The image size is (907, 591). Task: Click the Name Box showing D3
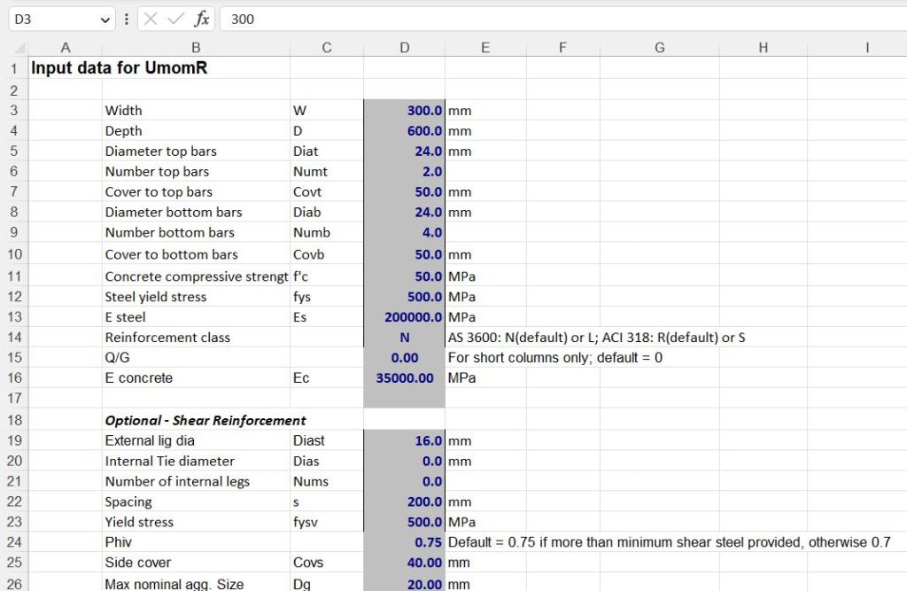coord(53,19)
